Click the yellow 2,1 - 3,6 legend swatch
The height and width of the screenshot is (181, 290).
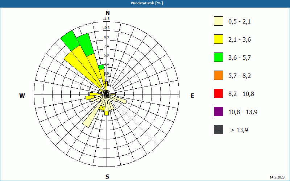pos(219,39)
